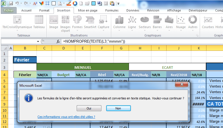Image resolution: width=223 pixels, height=128 pixels.
Task: Open the Fichier tab
Action: [8, 10]
